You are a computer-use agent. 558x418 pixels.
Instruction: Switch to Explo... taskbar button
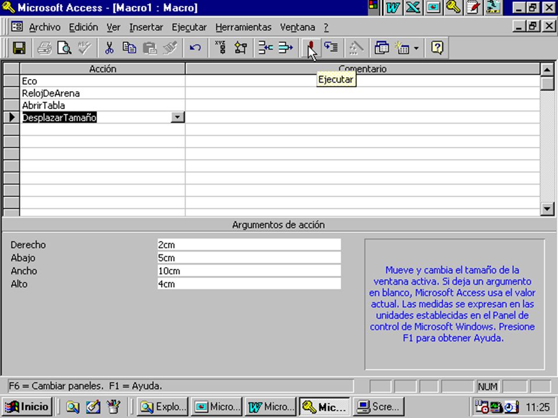163,406
